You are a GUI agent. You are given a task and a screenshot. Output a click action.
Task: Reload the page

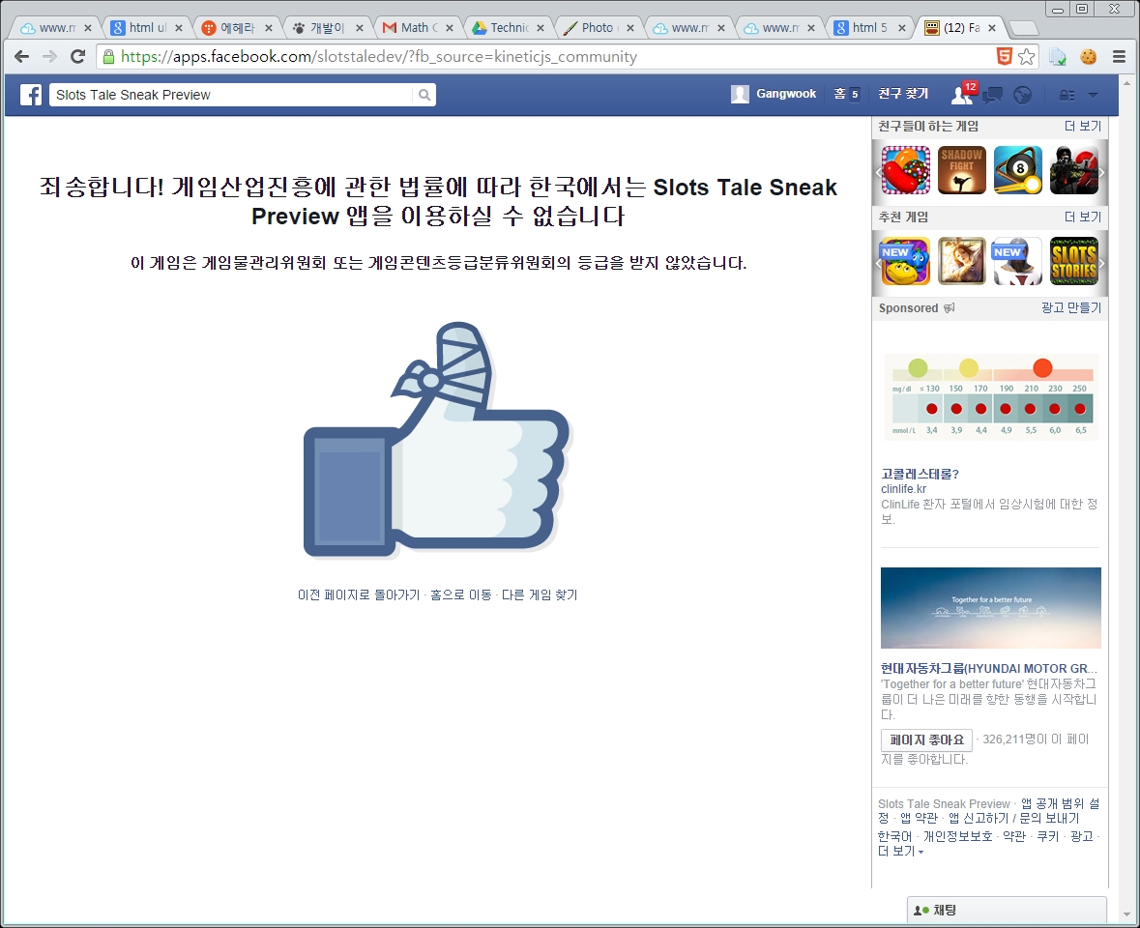coord(77,56)
